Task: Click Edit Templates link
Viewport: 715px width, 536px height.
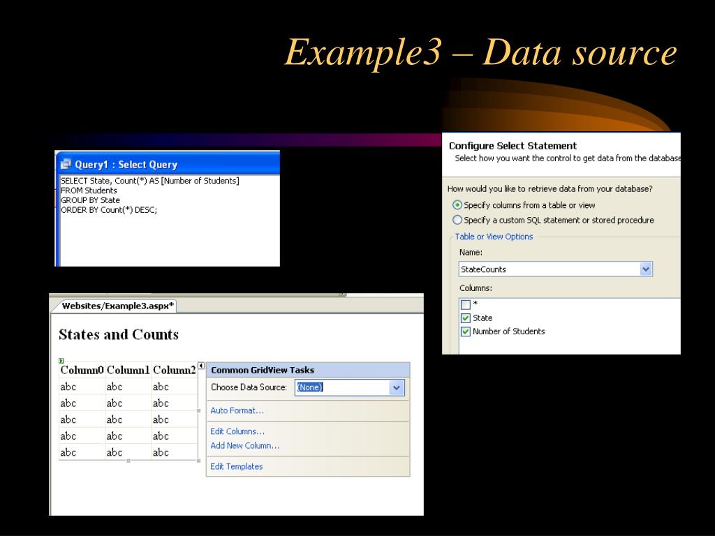Action: click(236, 467)
